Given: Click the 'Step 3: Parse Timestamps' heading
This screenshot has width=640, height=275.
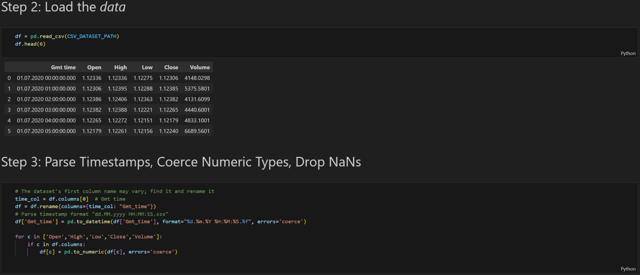Looking at the screenshot, I should click(181, 162).
